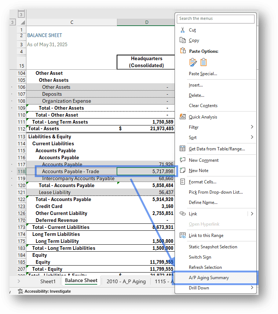This screenshot has height=314, width=278.
Task: Select row 112 header
Action: (x=21, y=129)
